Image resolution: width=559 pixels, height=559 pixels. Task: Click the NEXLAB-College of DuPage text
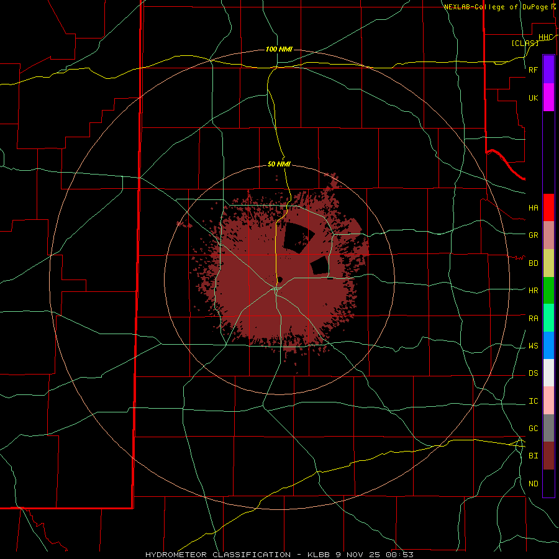click(x=496, y=7)
